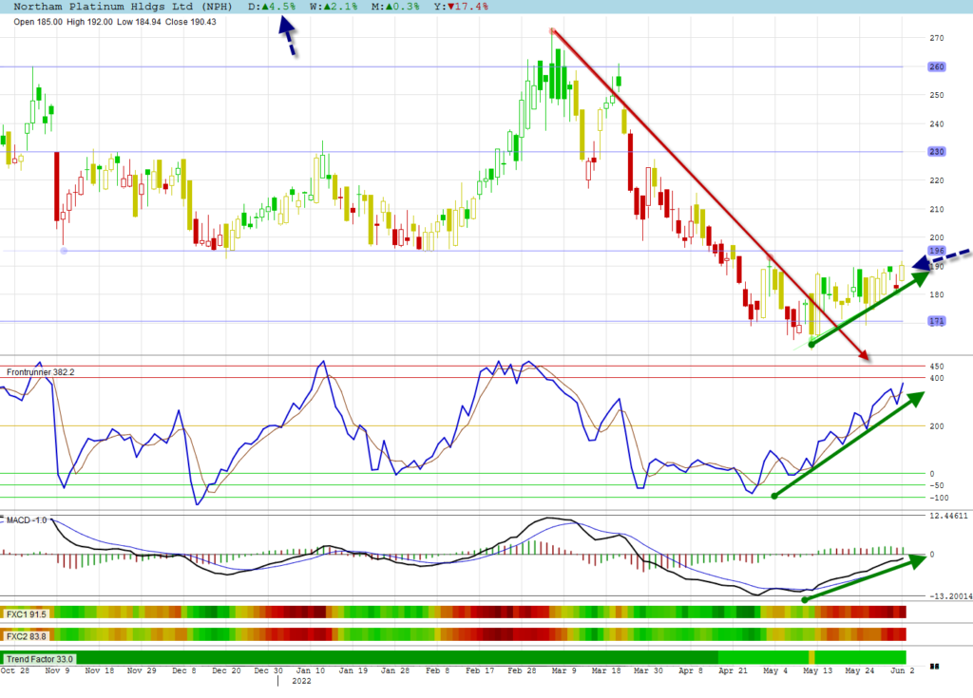Click the 'Low 184.94' price readout
This screenshot has width=973, height=698.
(x=139, y=22)
